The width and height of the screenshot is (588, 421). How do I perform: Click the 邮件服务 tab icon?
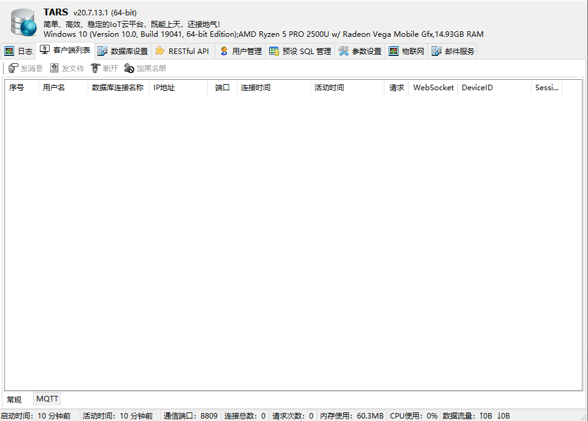coord(437,51)
